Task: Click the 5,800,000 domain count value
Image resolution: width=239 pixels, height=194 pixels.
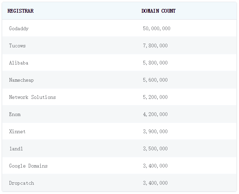Action: click(155, 63)
